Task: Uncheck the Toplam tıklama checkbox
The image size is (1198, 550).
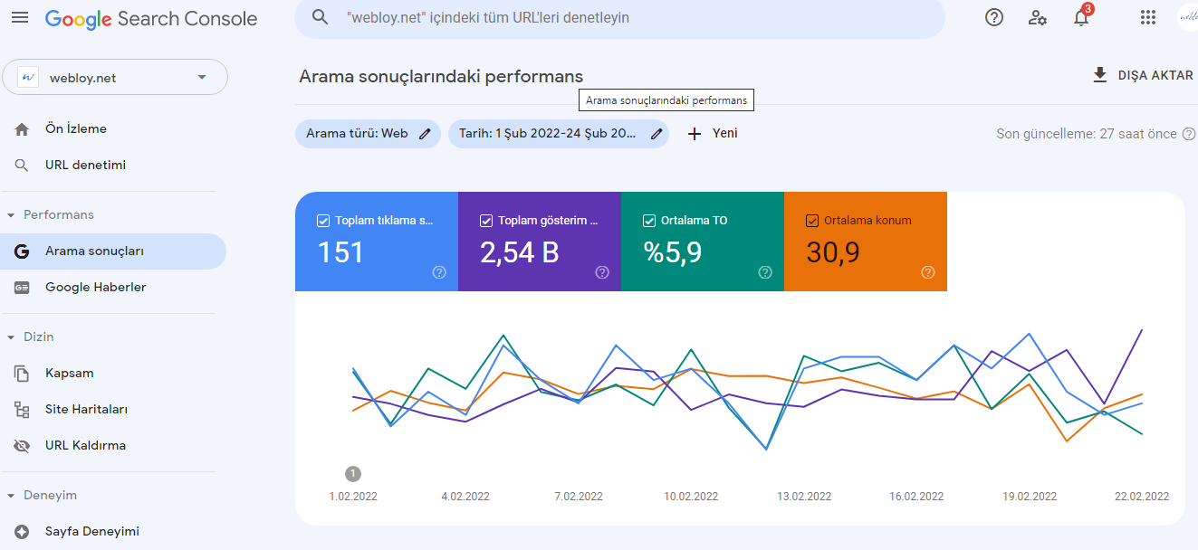Action: 323,220
